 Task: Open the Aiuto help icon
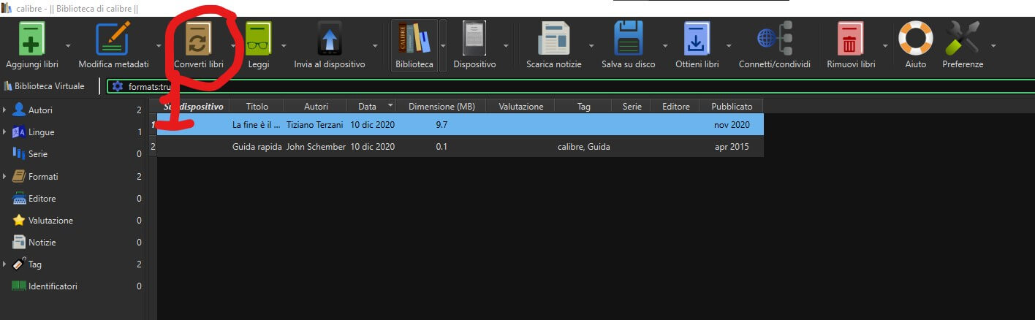(x=915, y=38)
